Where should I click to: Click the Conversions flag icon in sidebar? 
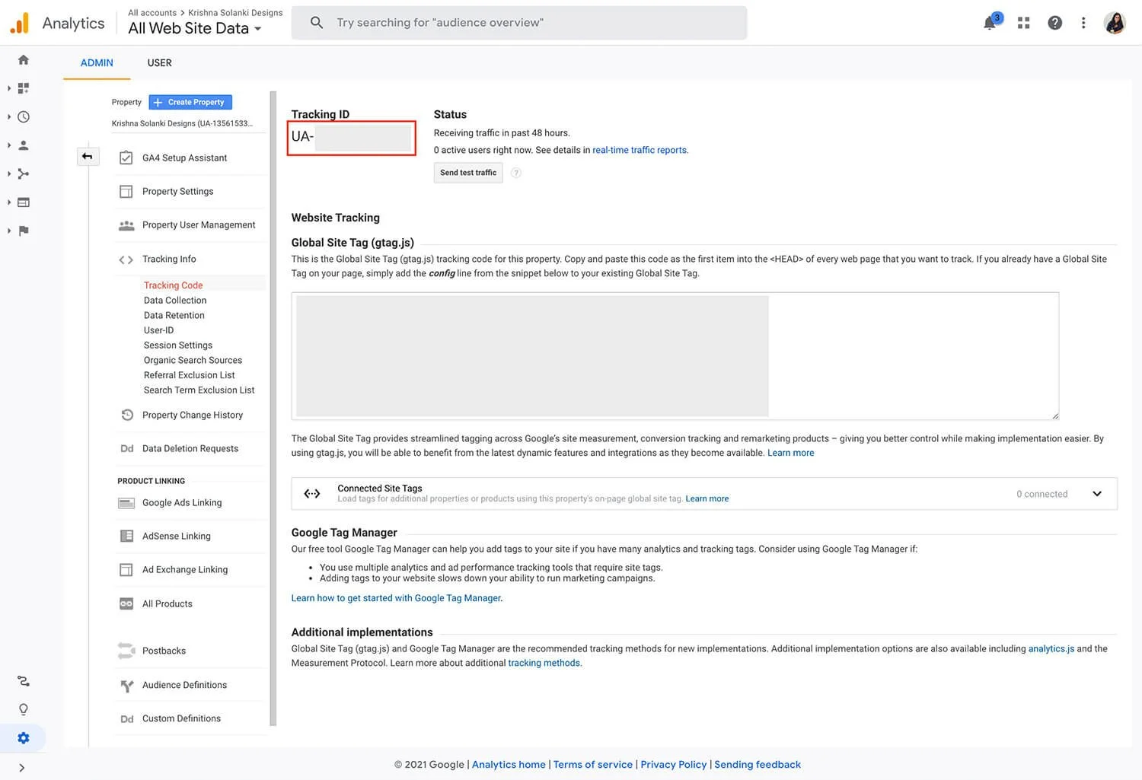(23, 231)
